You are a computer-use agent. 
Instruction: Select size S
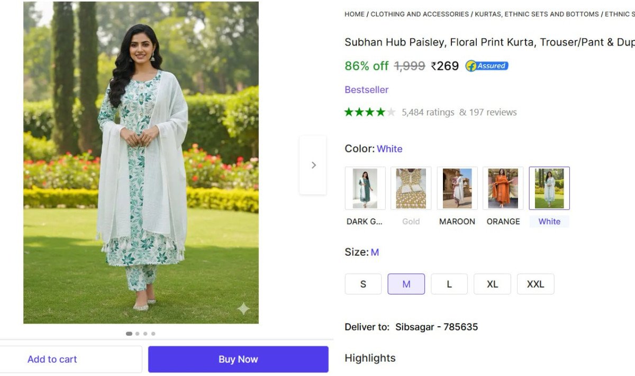point(363,284)
